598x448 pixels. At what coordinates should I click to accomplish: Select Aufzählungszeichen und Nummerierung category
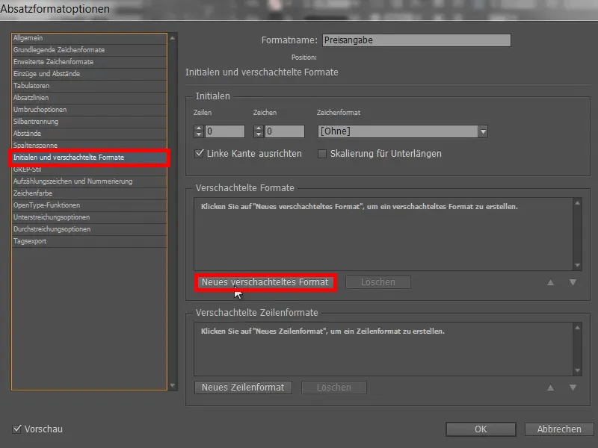(x=89, y=181)
